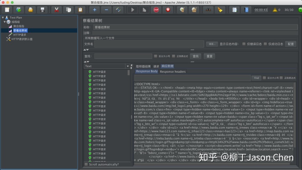
Task: Click the Open file folder icon
Action: (x=31, y=10)
